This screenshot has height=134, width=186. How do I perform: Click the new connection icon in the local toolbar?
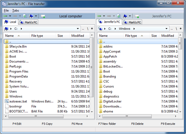pos(43,16)
